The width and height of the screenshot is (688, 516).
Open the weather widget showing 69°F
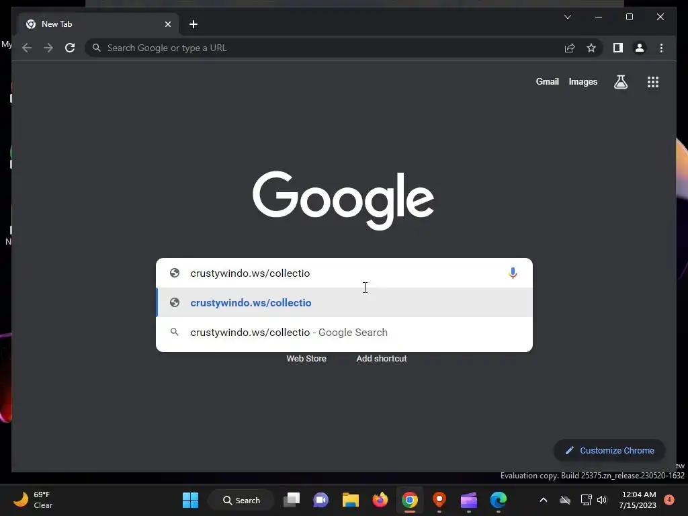(33, 500)
